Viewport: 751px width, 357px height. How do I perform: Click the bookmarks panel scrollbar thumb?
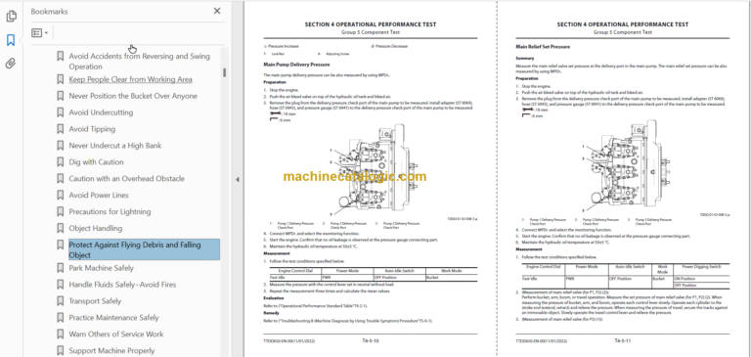tap(224, 72)
